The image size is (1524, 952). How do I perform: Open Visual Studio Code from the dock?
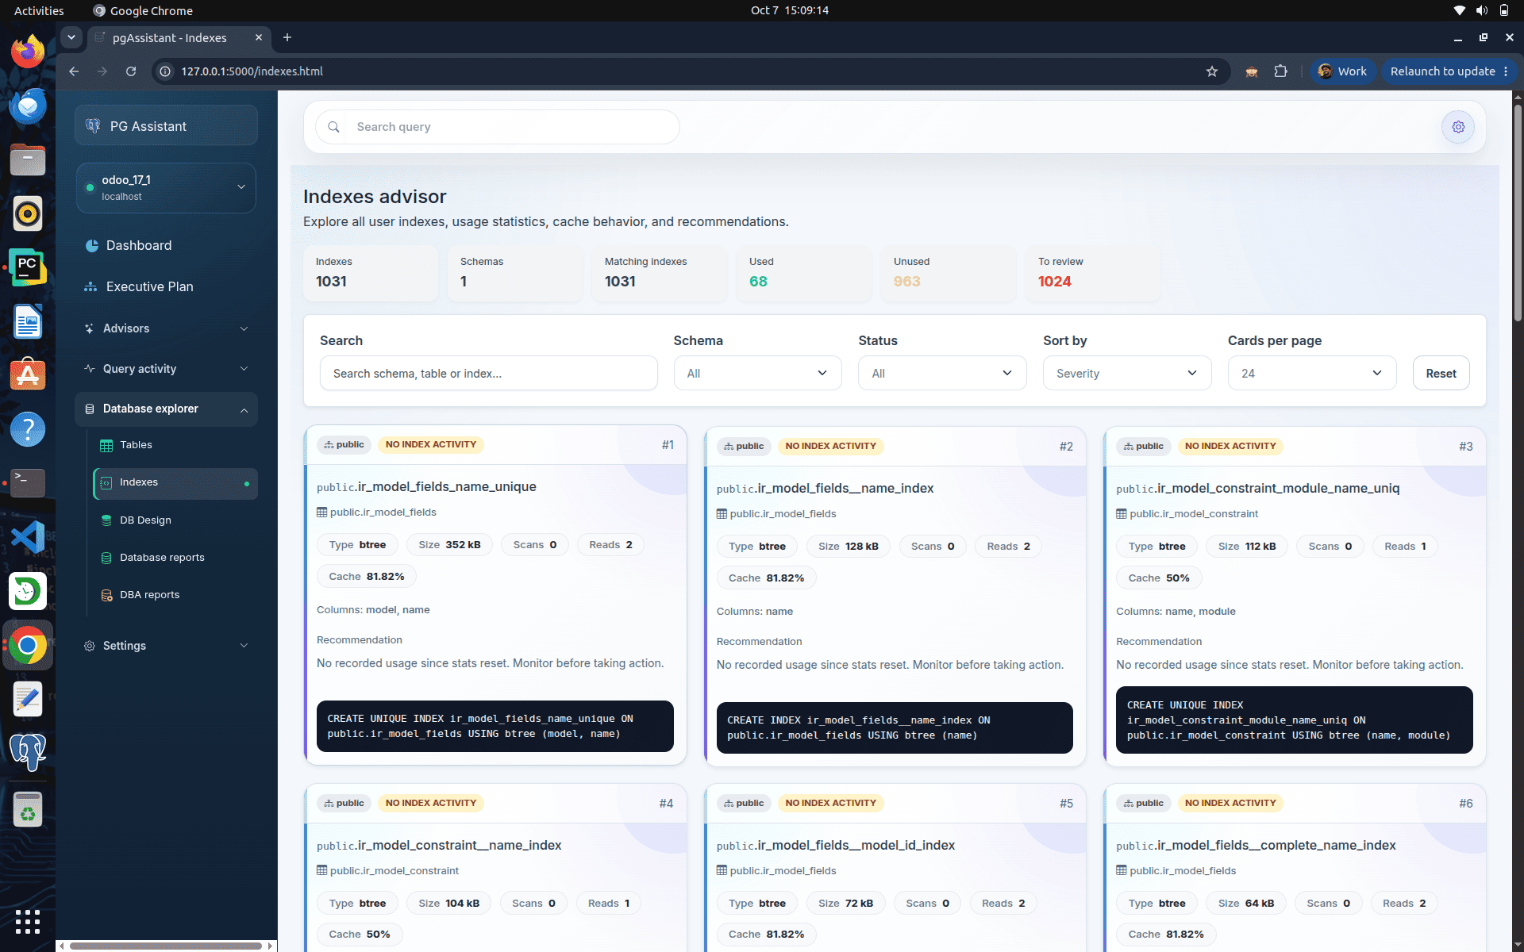click(x=28, y=537)
